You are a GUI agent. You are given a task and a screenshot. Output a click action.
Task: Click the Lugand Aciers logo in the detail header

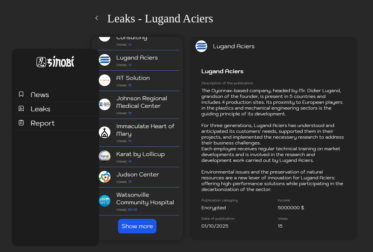[x=201, y=46]
